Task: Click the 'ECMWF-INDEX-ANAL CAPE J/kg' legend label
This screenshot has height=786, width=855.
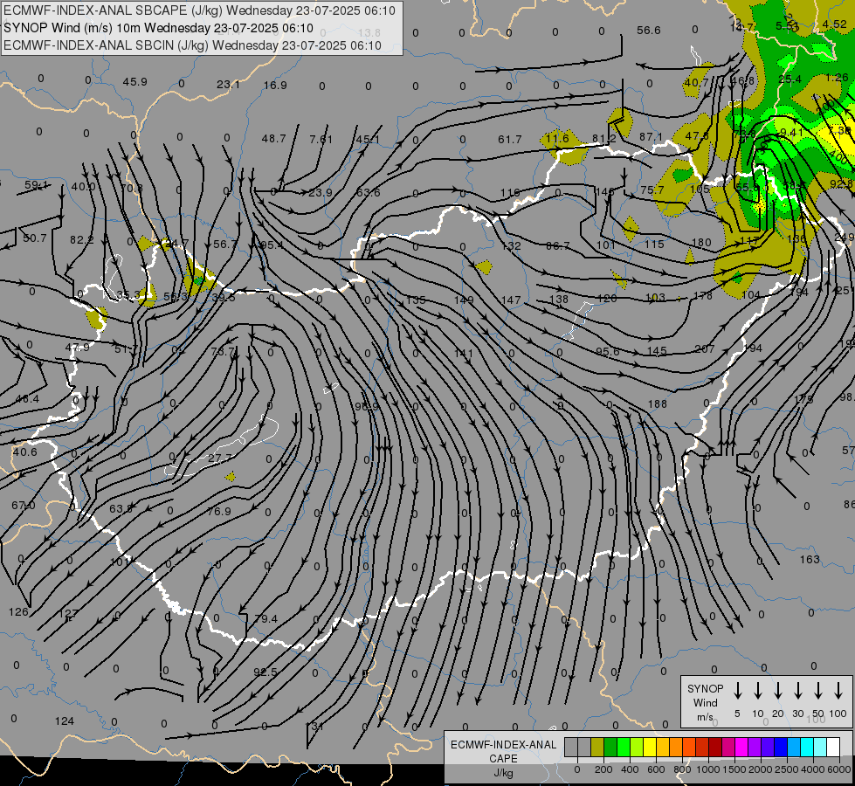Action: pyautogui.click(x=503, y=759)
